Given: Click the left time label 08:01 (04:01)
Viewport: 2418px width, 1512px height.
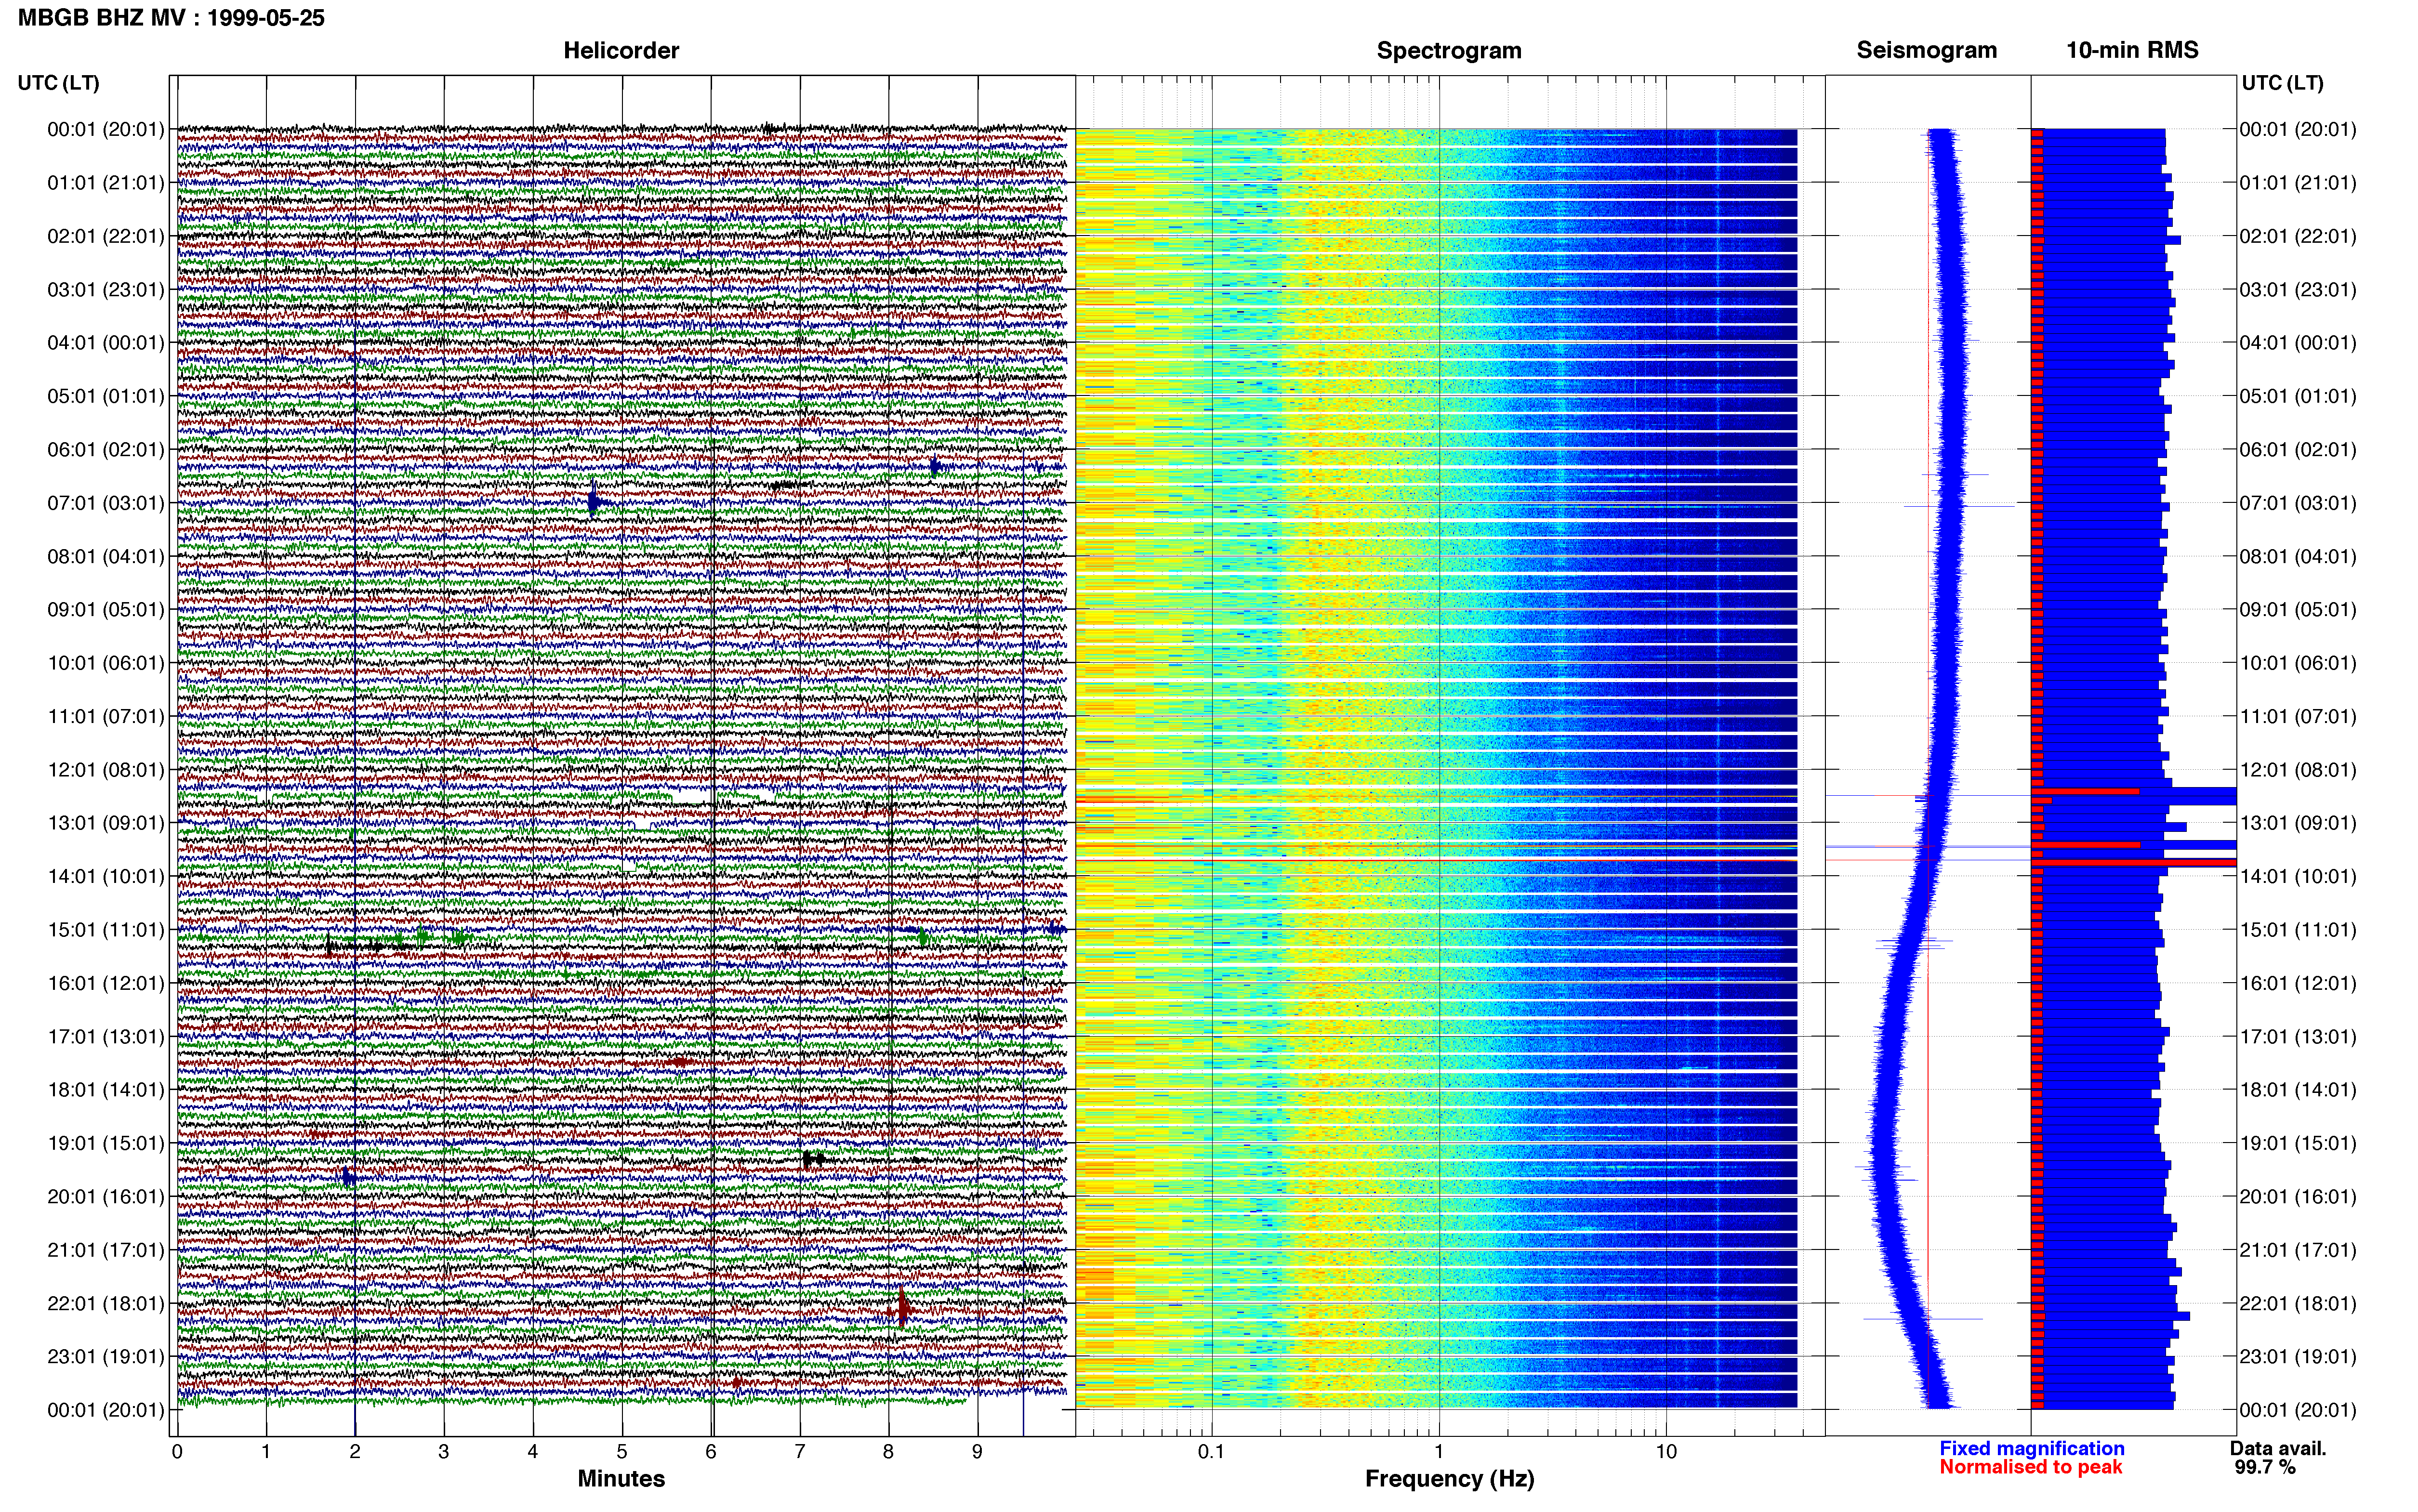Looking at the screenshot, I should click(x=105, y=556).
